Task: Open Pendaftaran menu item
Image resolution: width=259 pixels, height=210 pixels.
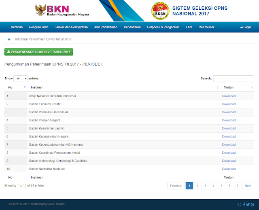Action: coord(132,27)
